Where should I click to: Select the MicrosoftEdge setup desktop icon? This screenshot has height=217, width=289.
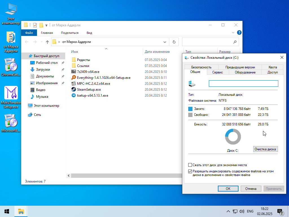(x=11, y=123)
